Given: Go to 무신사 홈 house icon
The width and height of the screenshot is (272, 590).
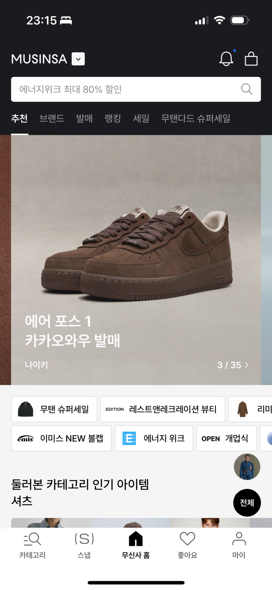Looking at the screenshot, I should coord(136,545).
